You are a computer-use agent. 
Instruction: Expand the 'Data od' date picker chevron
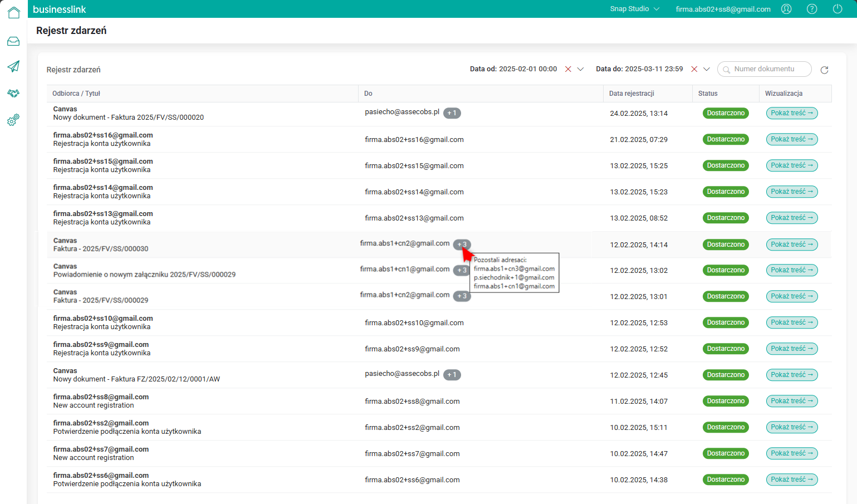580,69
